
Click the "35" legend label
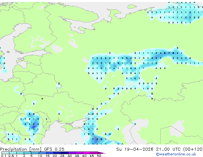click(x=77, y=156)
